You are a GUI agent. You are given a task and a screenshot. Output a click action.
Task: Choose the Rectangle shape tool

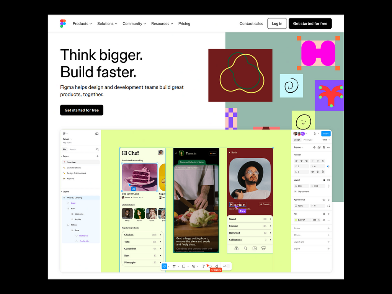(x=184, y=266)
